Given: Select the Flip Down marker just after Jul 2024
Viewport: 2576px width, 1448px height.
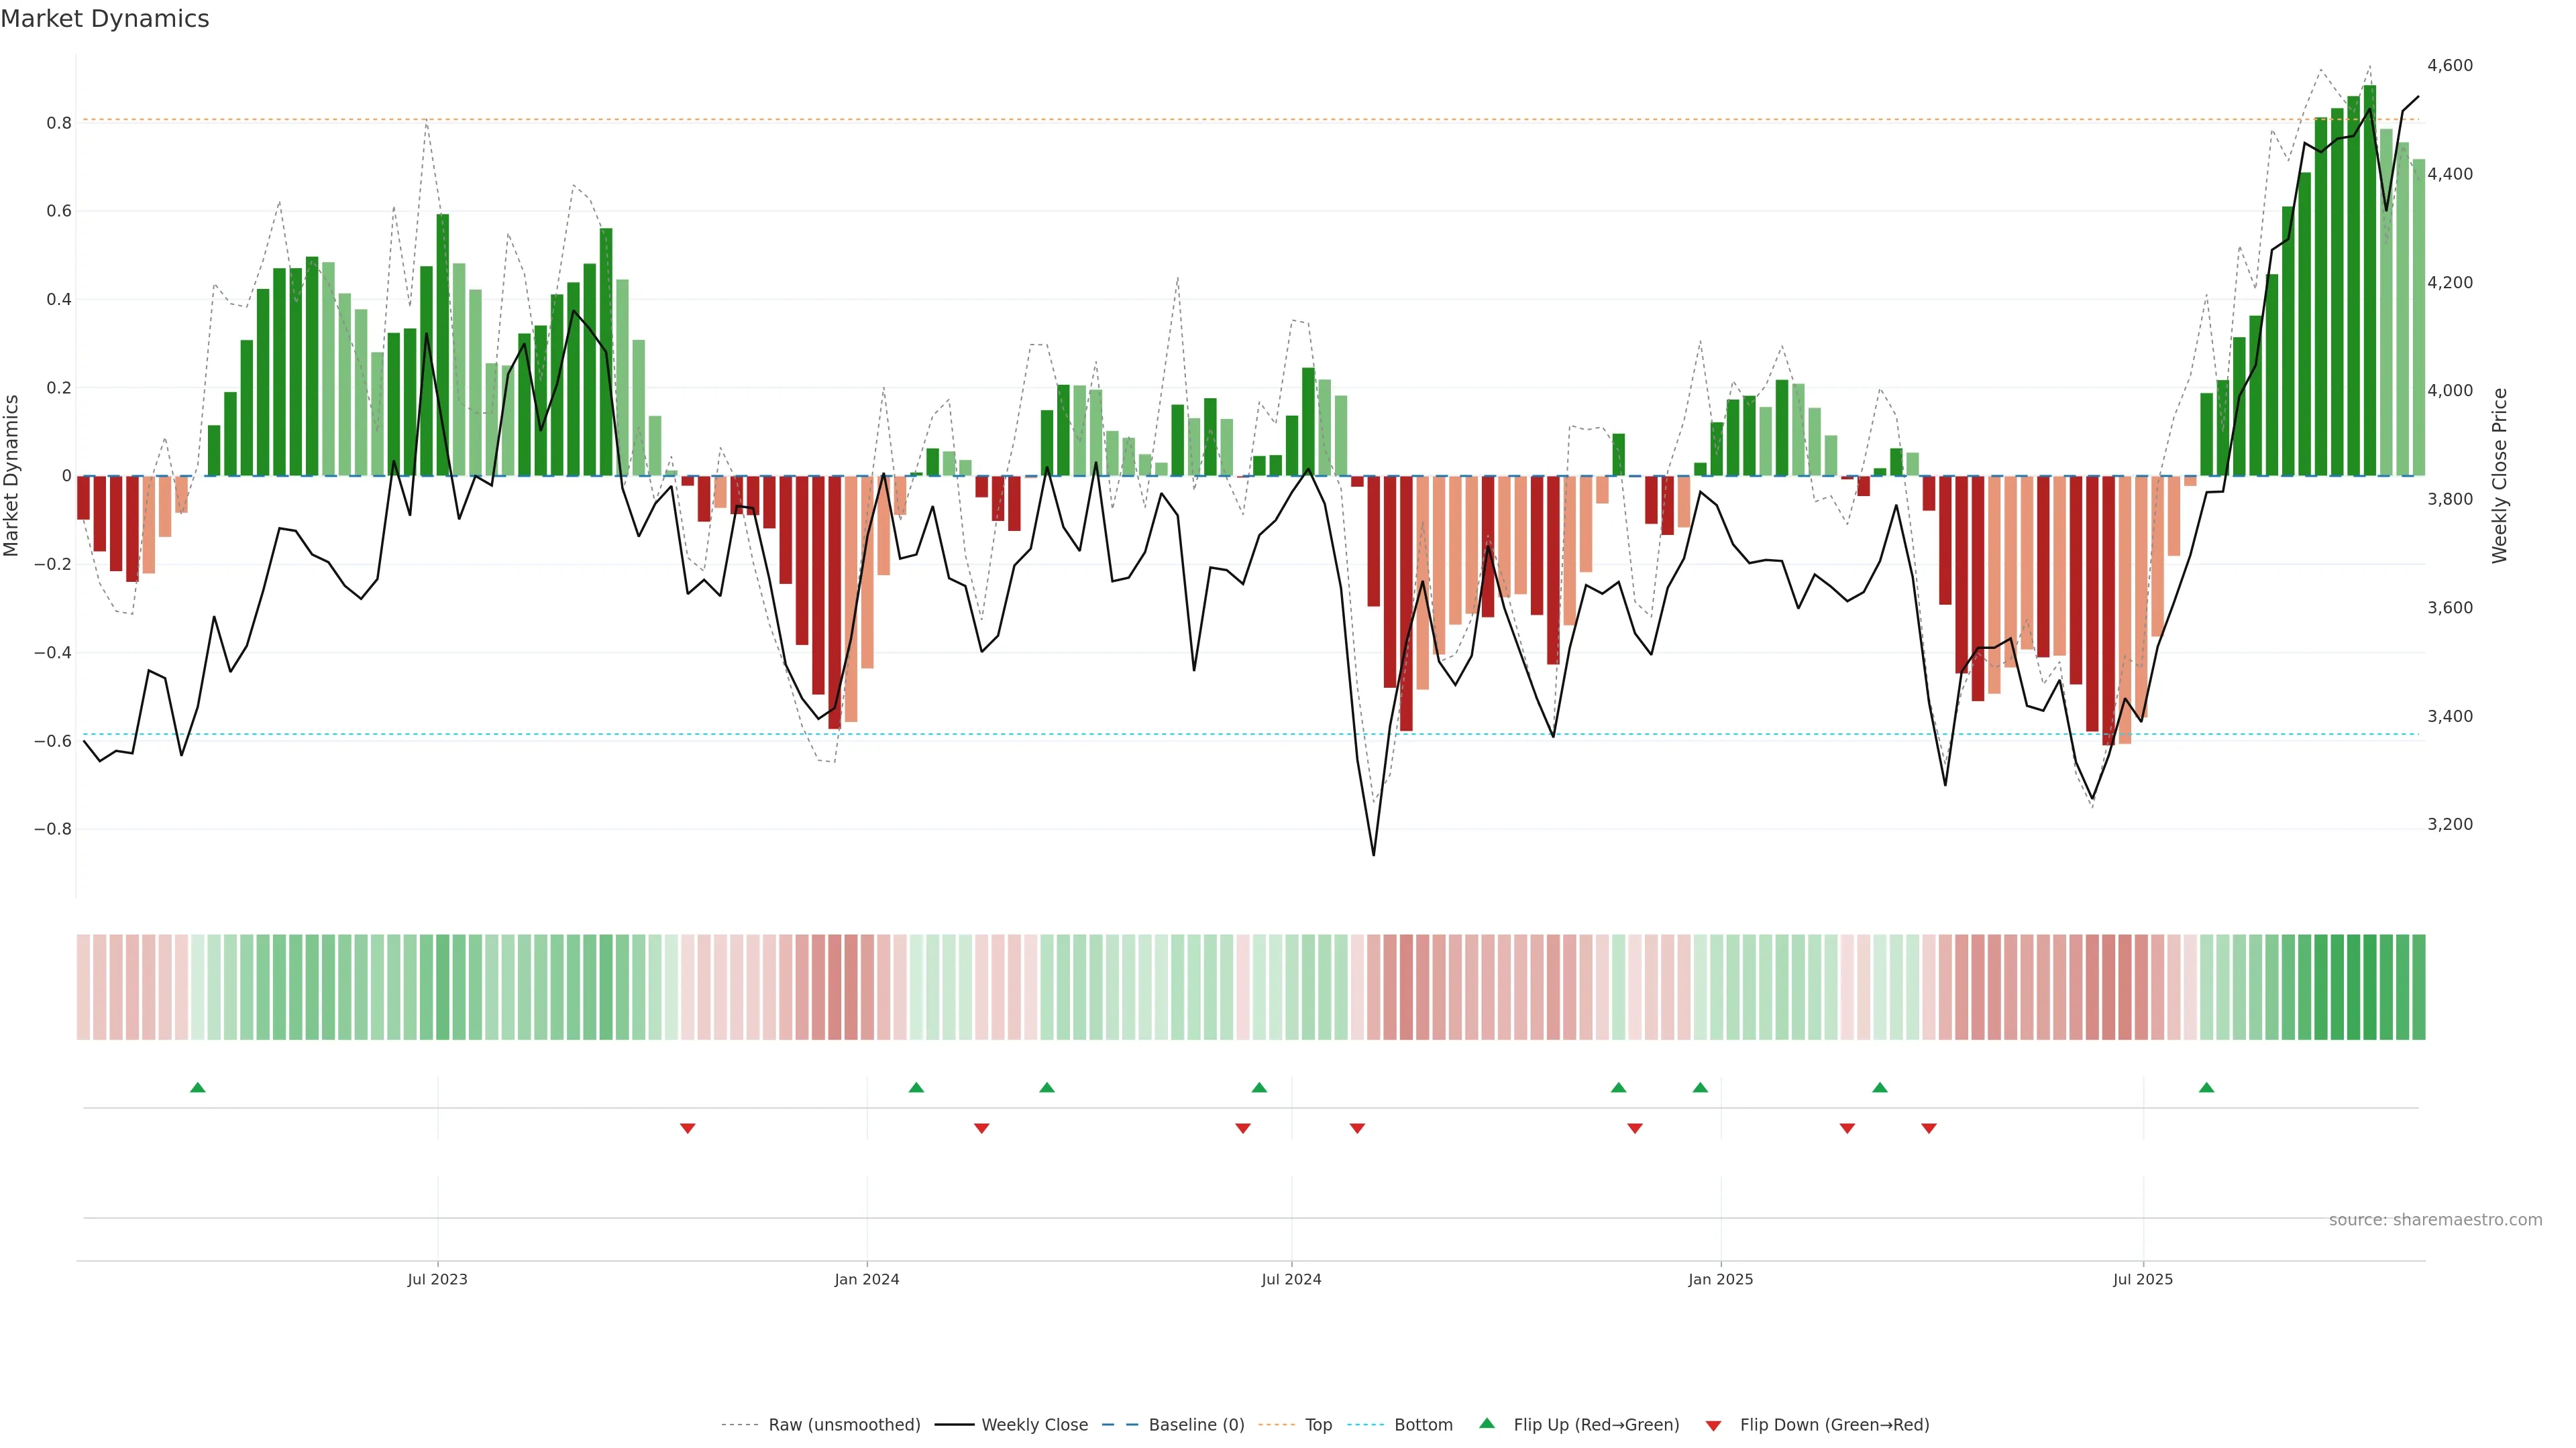Looking at the screenshot, I should click(x=1357, y=1128).
